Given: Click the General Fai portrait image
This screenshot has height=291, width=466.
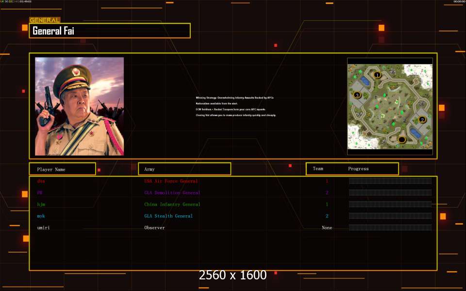Looking at the screenshot, I should (79, 106).
